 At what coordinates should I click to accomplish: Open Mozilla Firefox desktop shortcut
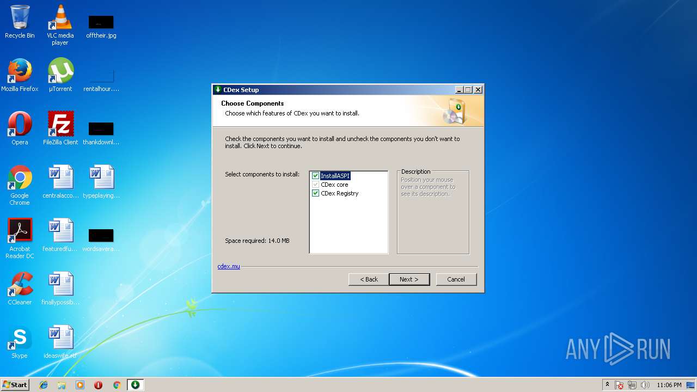point(20,75)
